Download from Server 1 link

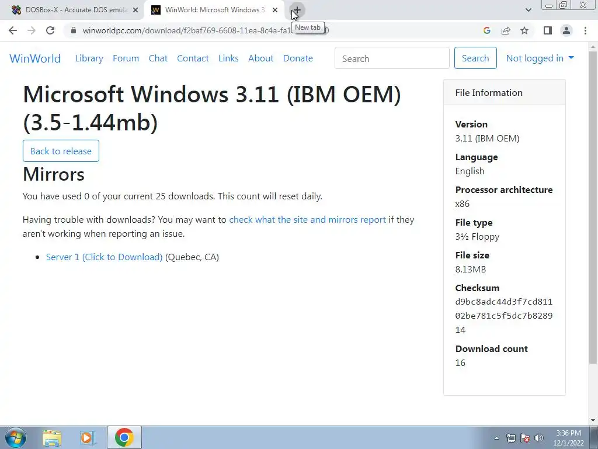104,257
